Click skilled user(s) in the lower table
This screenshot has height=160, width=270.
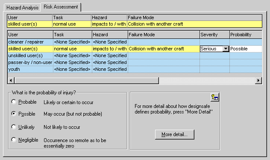tap(30, 49)
